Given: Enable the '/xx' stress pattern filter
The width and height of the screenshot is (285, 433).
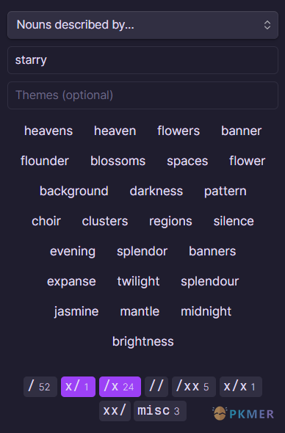Looking at the screenshot, I should click(194, 387).
